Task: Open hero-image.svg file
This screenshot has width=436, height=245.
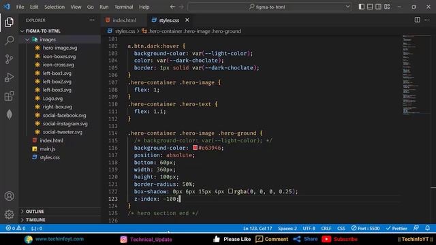Action: coord(60,48)
